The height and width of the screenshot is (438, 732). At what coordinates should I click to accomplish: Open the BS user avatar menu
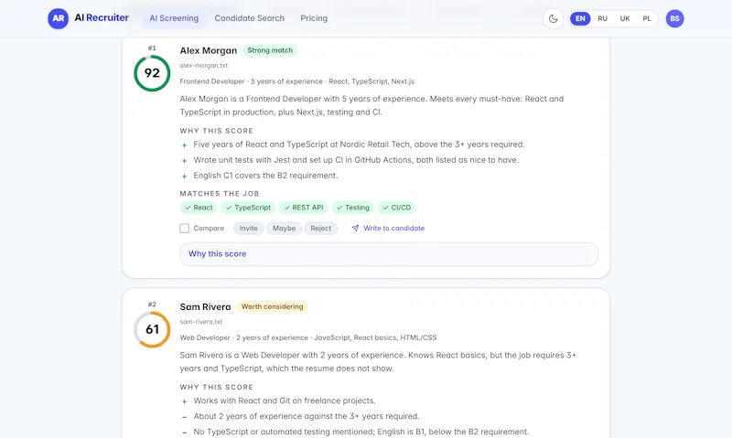pyautogui.click(x=674, y=18)
